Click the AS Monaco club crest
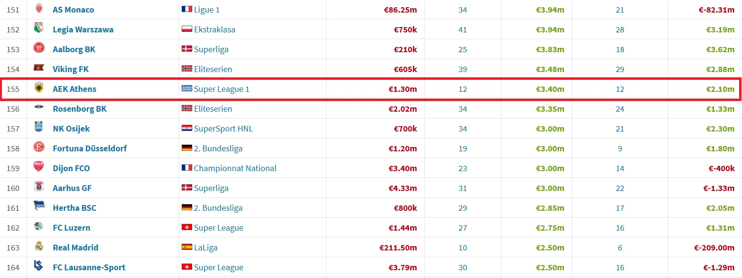 (x=39, y=9)
